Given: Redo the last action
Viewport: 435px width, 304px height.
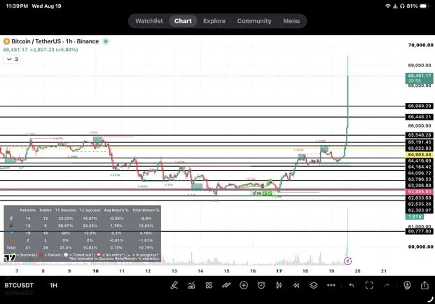Looking at the screenshot, I should click(387, 285).
